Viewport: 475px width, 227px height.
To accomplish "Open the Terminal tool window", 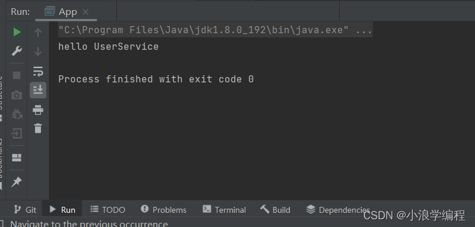I will click(224, 209).
